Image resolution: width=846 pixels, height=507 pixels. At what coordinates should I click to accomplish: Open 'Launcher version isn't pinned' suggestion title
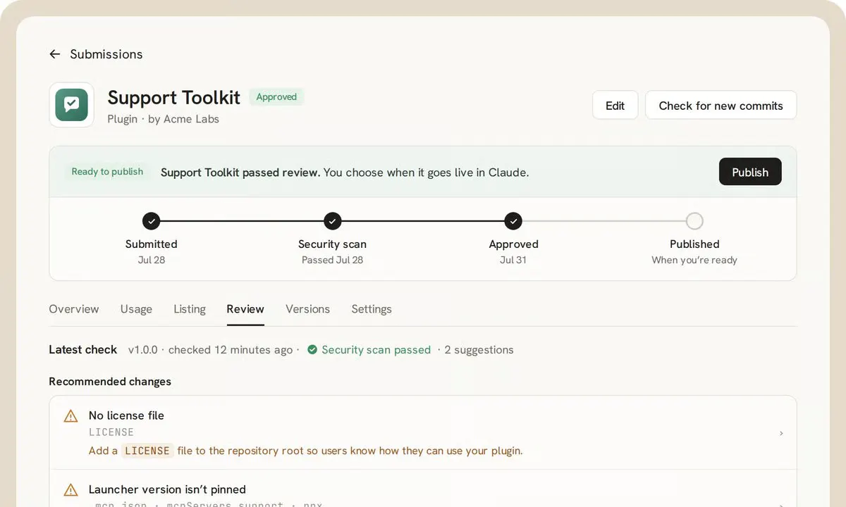167,489
